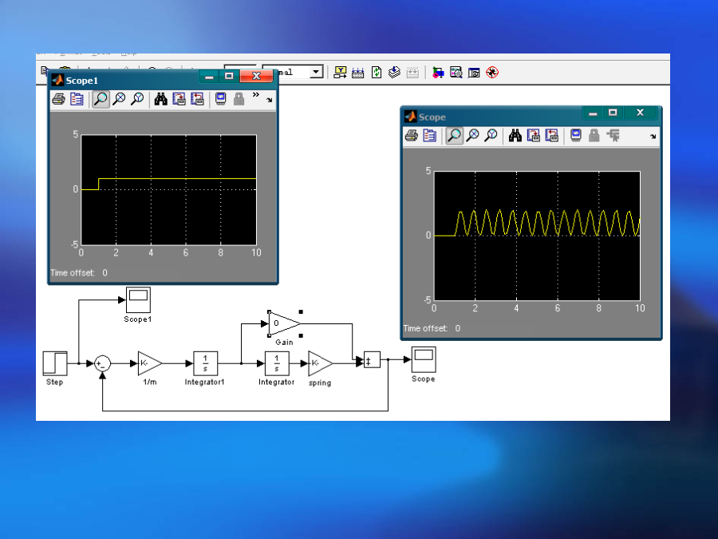Open Parameters in the Scope1 toolbar
Image resolution: width=718 pixels, height=539 pixels.
coord(77,99)
